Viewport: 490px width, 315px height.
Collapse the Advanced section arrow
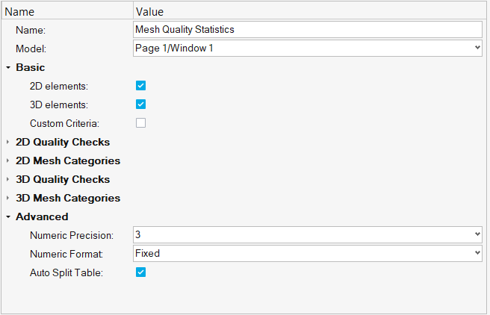pyautogui.click(x=8, y=216)
